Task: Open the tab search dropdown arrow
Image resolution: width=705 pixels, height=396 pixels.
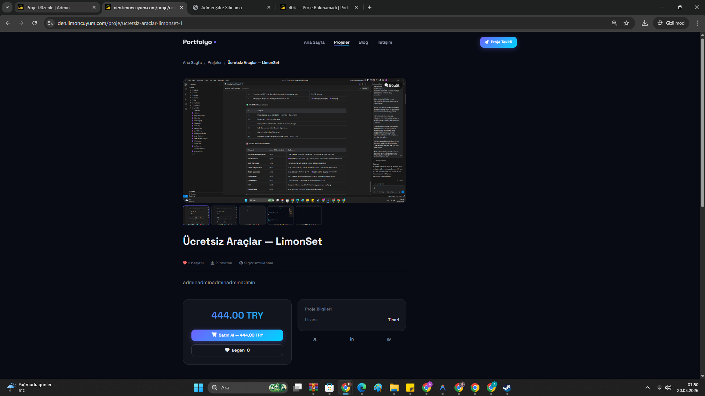Action: (x=7, y=7)
